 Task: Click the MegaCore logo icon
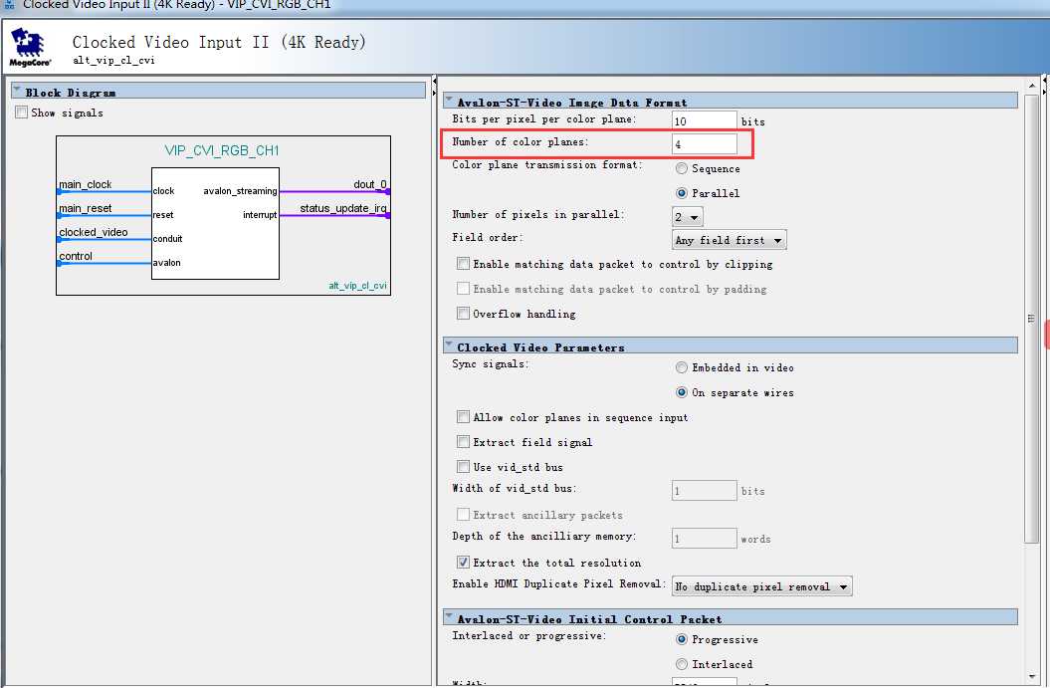click(30, 48)
